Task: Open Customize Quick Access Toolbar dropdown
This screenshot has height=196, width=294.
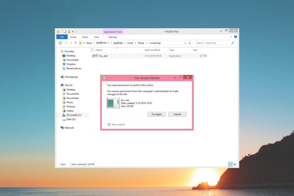Action: tap(73, 32)
